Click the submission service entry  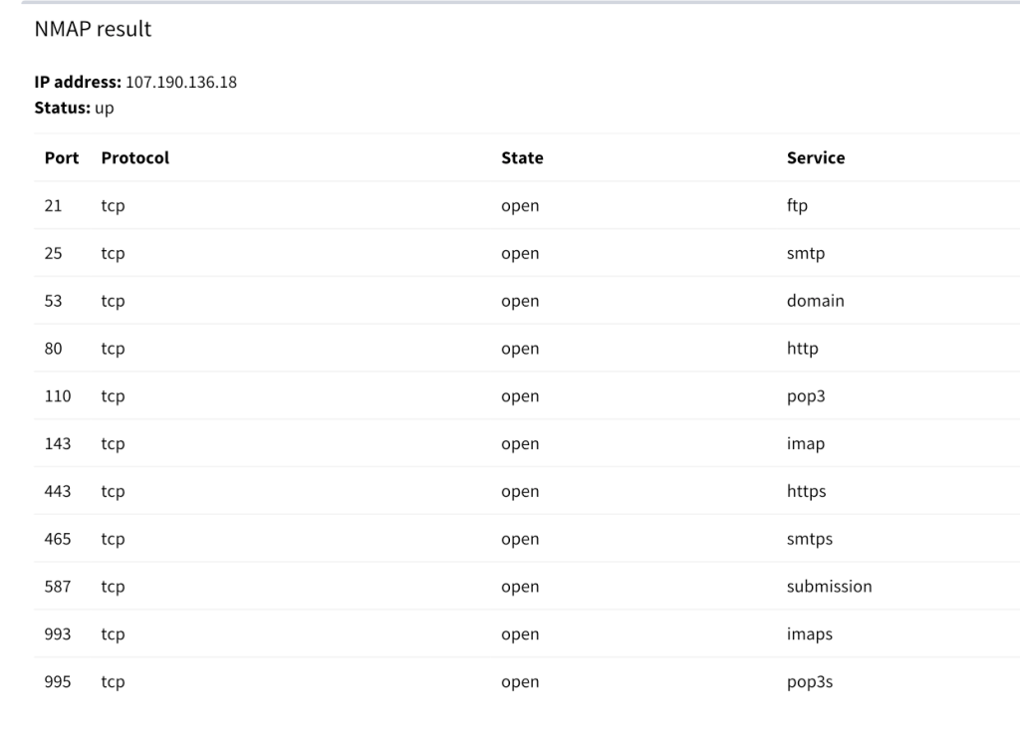tap(830, 587)
